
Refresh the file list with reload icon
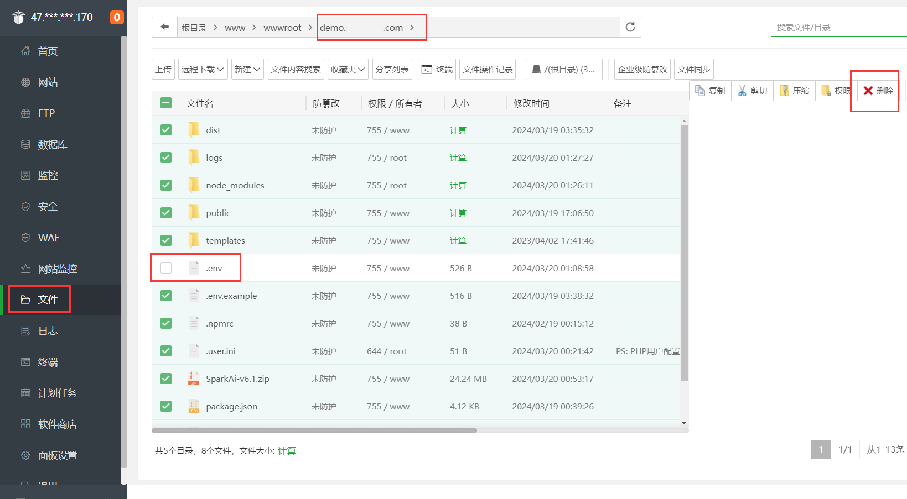[x=630, y=27]
